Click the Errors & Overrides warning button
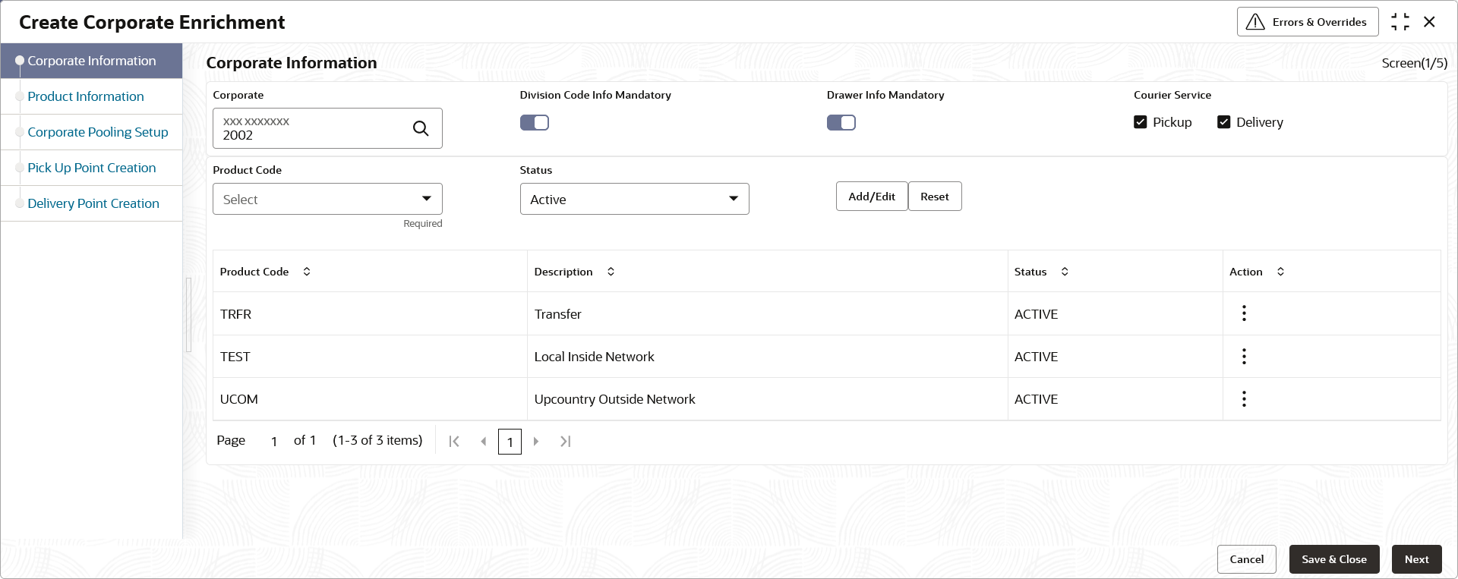This screenshot has width=1458, height=579. click(x=1307, y=22)
